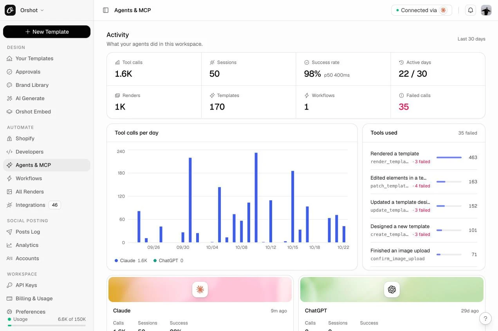
Task: Click the Workflows lightning icon
Action: point(9,178)
